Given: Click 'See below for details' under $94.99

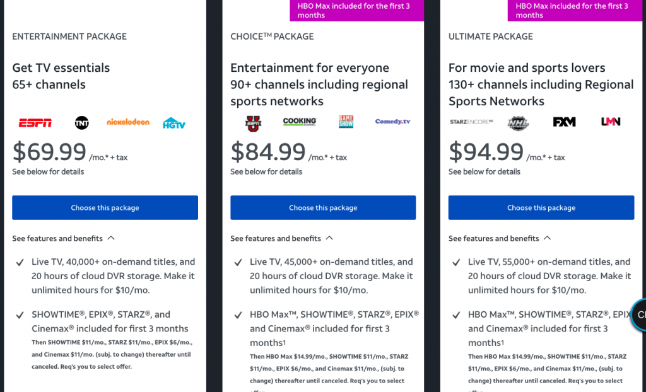Looking at the screenshot, I should point(484,171).
